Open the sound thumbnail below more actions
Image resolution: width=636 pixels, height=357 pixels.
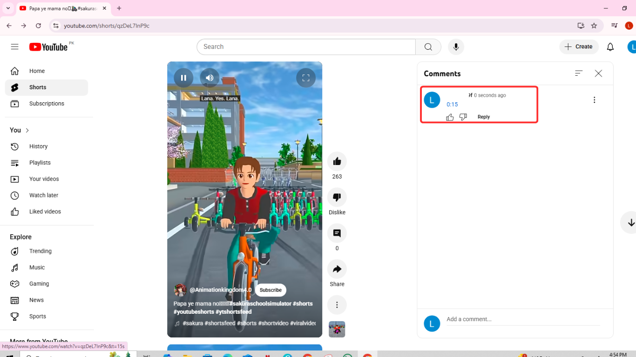pos(337,329)
